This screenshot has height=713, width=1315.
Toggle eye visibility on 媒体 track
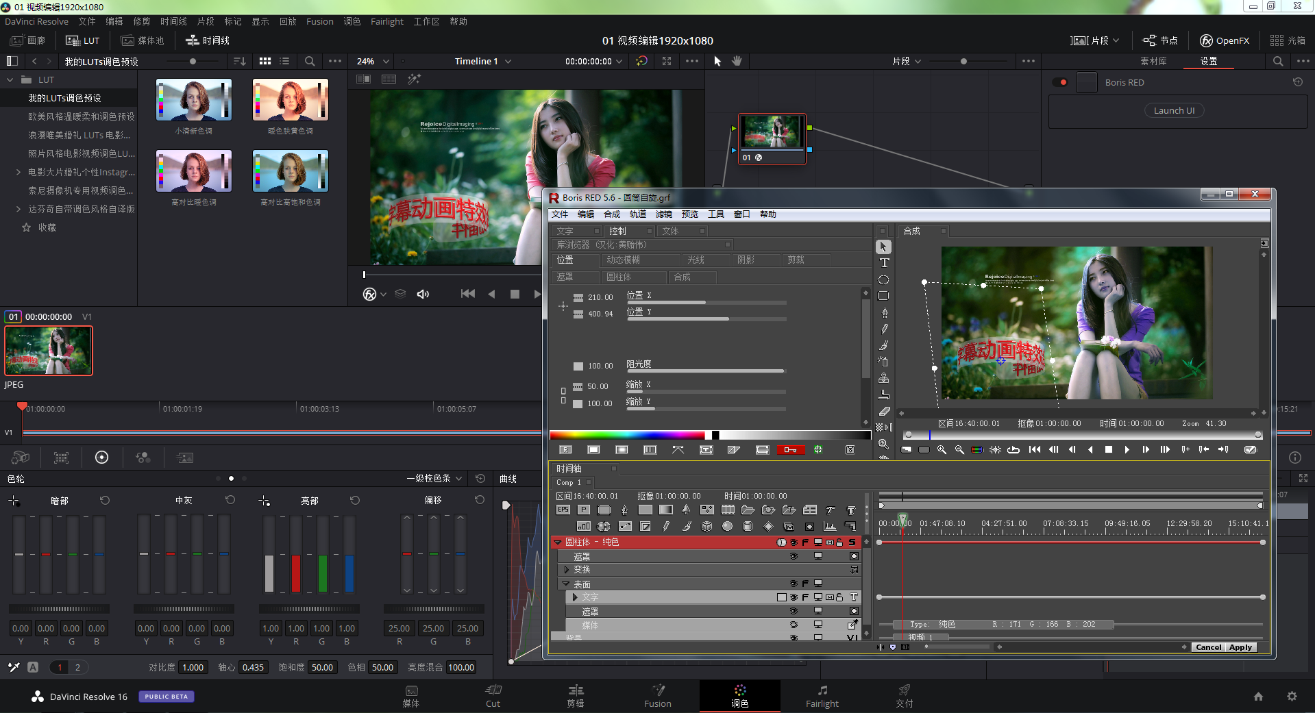tap(794, 625)
